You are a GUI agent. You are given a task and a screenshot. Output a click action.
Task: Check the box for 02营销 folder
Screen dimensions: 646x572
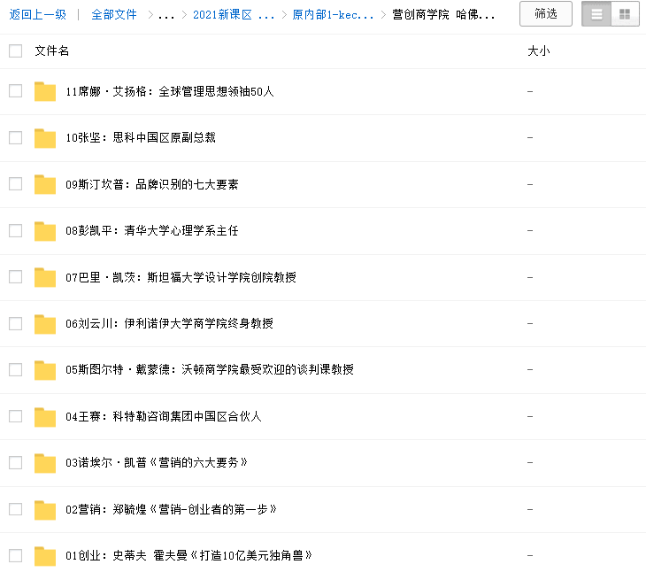16,509
